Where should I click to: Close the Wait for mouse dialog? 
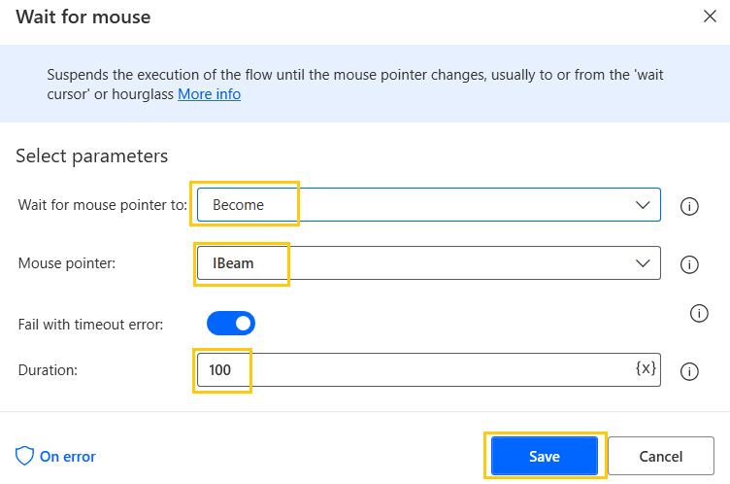(707, 17)
